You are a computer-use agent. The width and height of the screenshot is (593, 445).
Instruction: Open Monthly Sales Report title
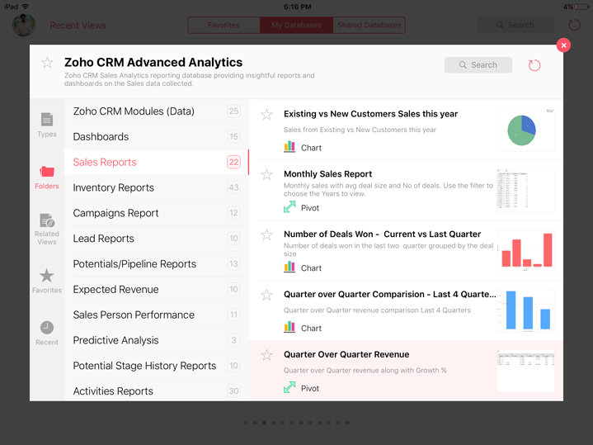click(328, 174)
